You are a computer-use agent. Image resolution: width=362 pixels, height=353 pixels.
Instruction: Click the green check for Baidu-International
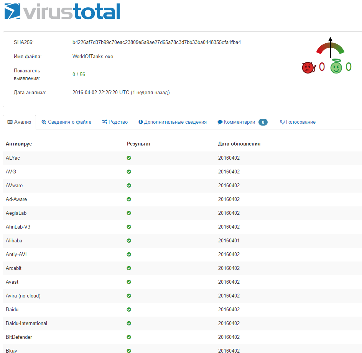click(129, 323)
